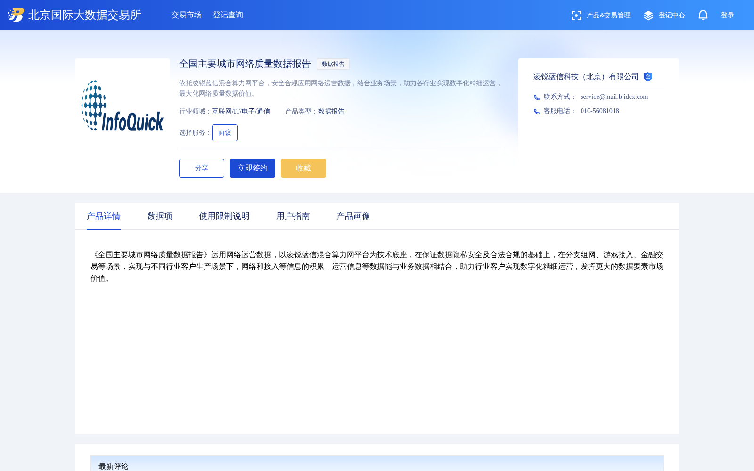Click the 收藏 favorite button
Image resolution: width=754 pixels, height=471 pixels.
[303, 168]
